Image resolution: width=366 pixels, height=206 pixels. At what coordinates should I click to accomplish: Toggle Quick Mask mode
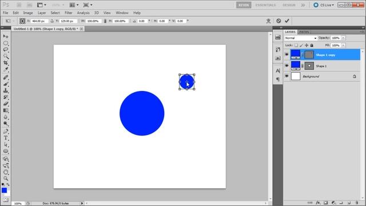tap(6, 200)
